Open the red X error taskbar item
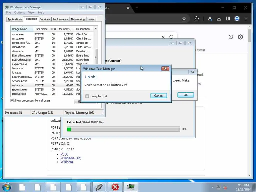 tap(115, 187)
